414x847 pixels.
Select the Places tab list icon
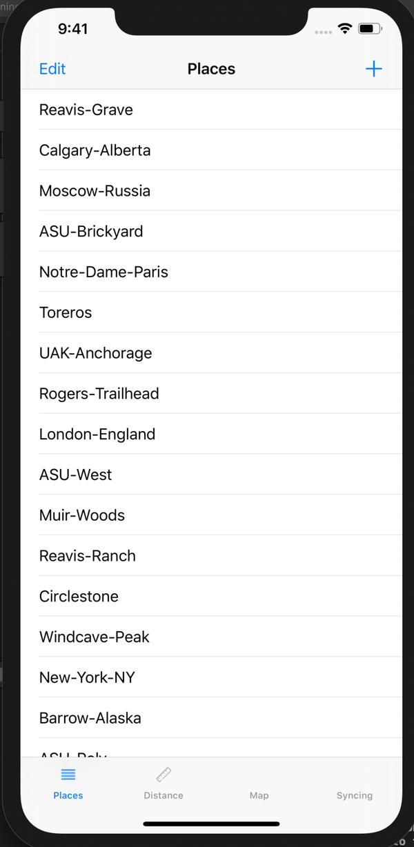point(68,775)
